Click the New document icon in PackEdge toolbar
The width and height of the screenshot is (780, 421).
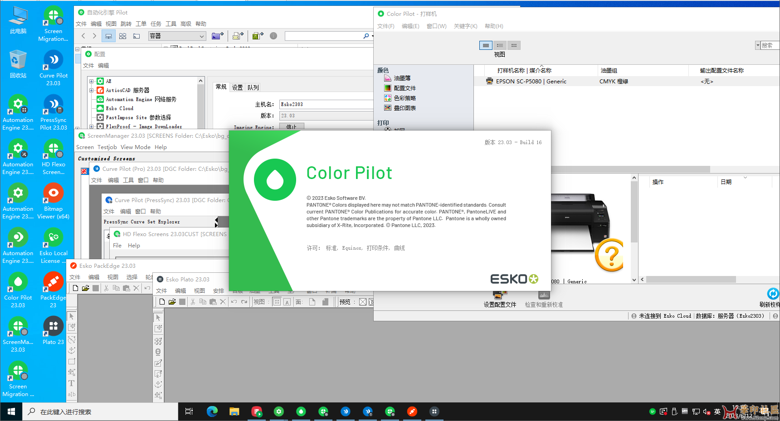coord(75,288)
